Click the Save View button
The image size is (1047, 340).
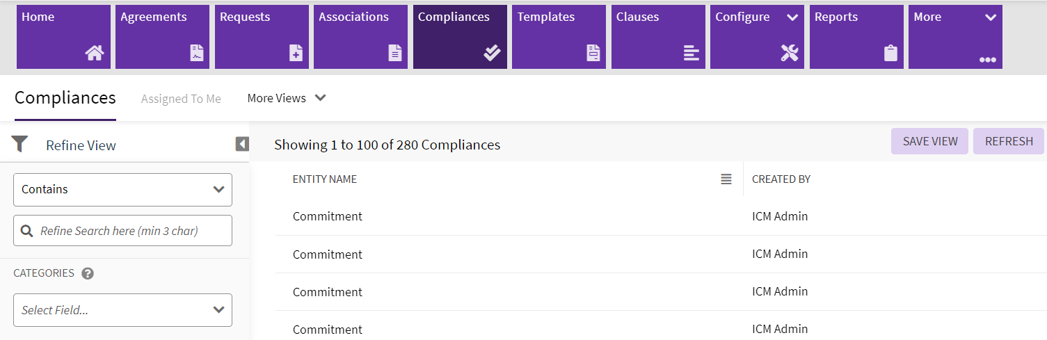[929, 141]
